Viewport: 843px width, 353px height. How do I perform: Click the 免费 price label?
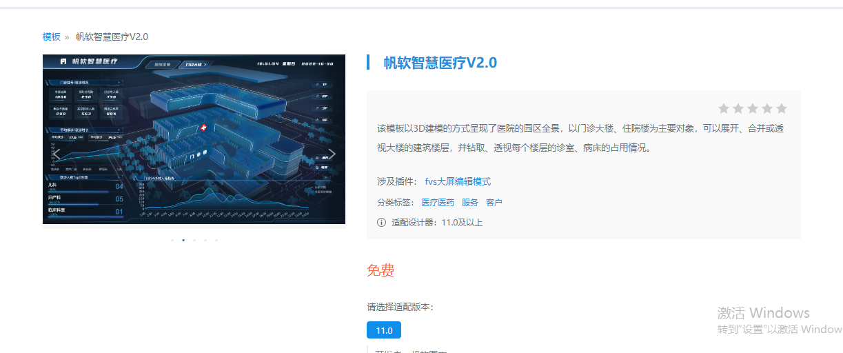pos(380,270)
